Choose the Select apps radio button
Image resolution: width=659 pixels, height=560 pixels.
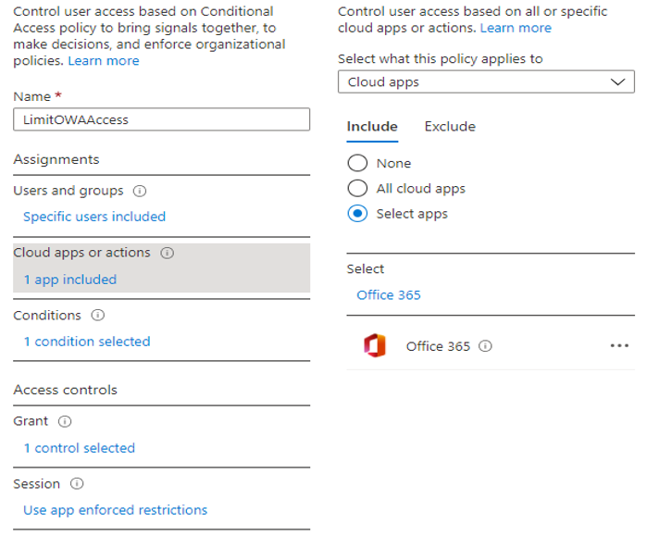[357, 214]
